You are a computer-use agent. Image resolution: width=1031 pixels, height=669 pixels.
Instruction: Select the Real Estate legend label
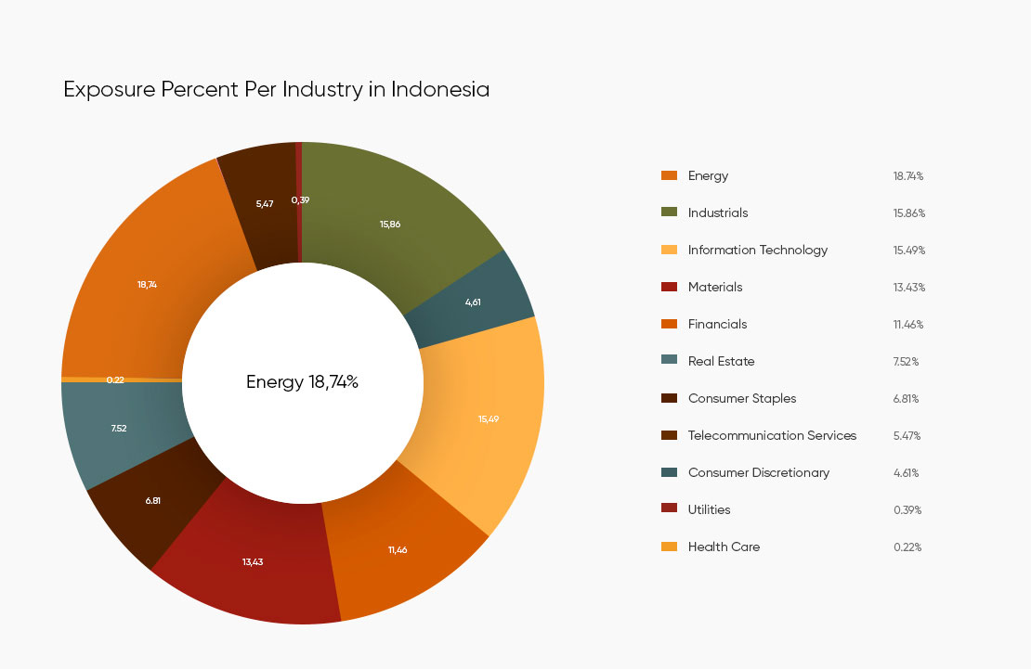click(x=721, y=361)
